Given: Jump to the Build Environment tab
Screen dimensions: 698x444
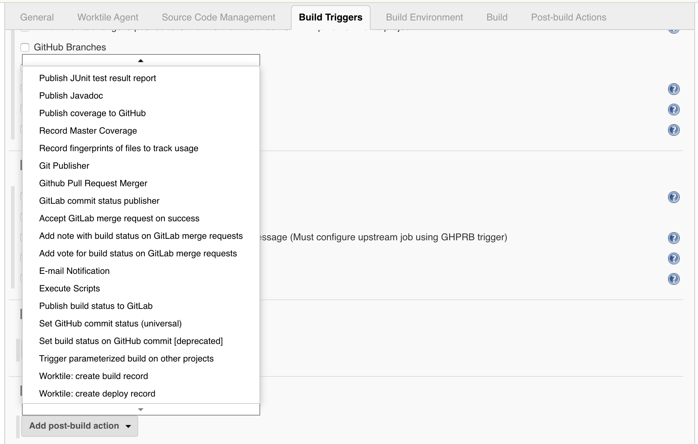Looking at the screenshot, I should tap(424, 17).
